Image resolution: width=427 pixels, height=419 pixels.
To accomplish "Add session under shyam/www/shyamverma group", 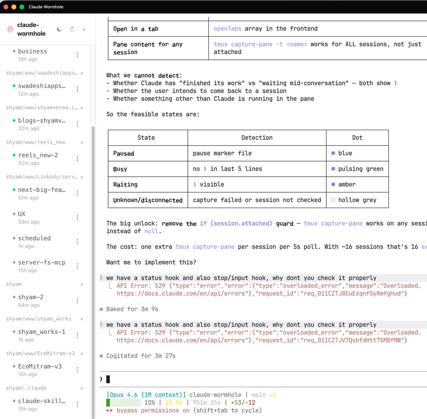I will pos(82,108).
